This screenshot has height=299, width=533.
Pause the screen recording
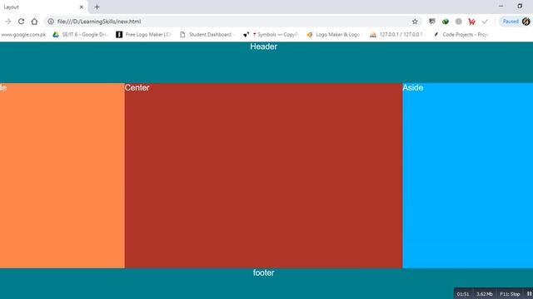(x=530, y=294)
